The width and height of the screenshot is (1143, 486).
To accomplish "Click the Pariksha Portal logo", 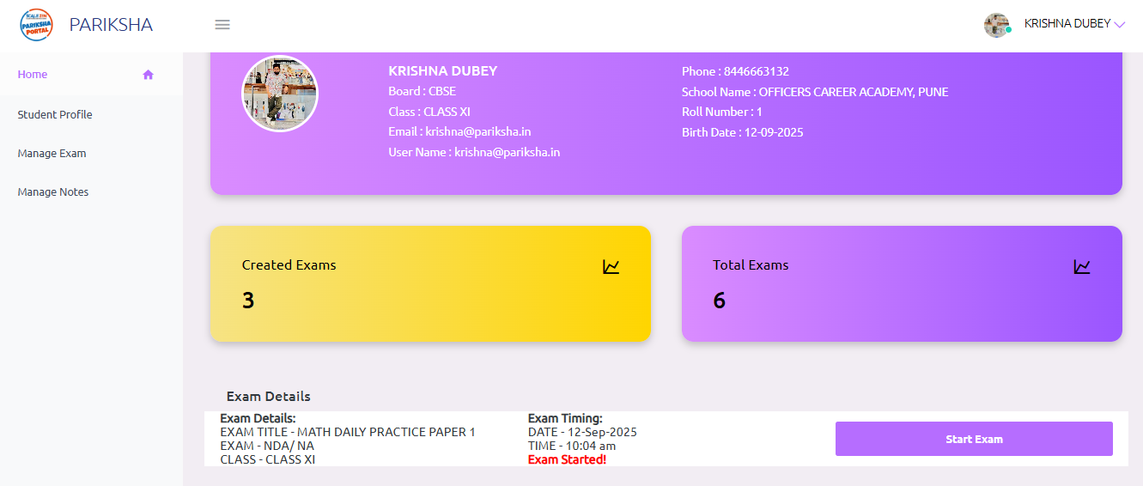I will point(36,25).
